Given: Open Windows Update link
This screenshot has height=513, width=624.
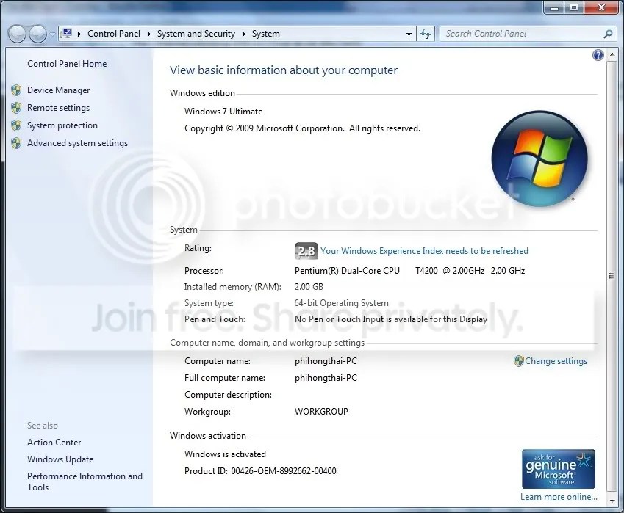Looking at the screenshot, I should [x=60, y=459].
